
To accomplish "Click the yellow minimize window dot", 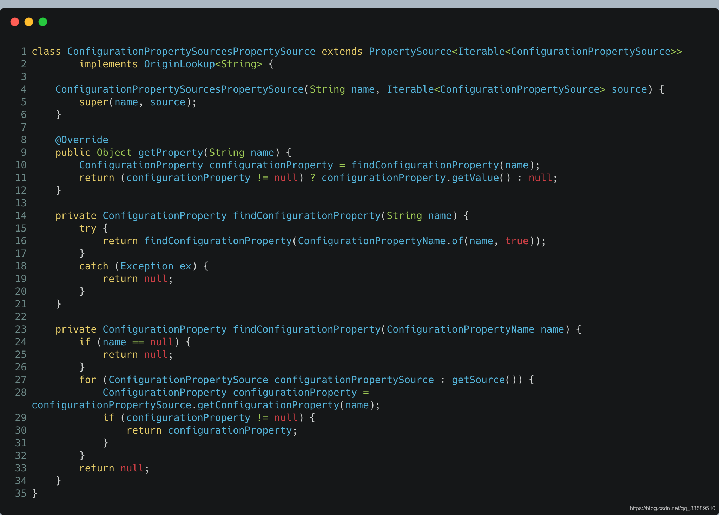I will pos(29,22).
